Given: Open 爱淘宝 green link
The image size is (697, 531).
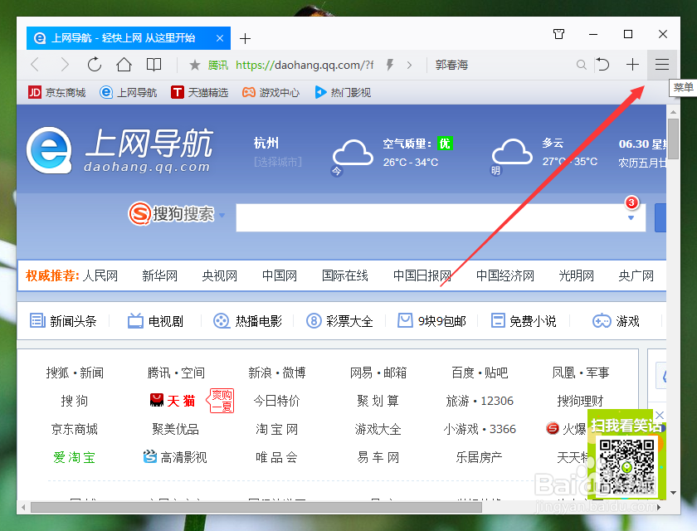Looking at the screenshot, I should coord(74,457).
